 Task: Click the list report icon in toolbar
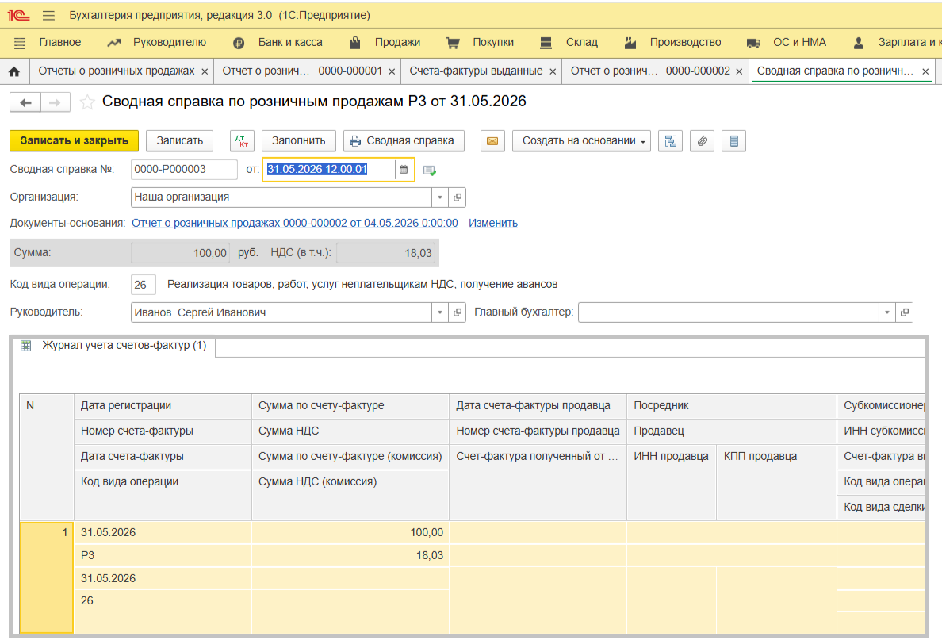tap(733, 140)
